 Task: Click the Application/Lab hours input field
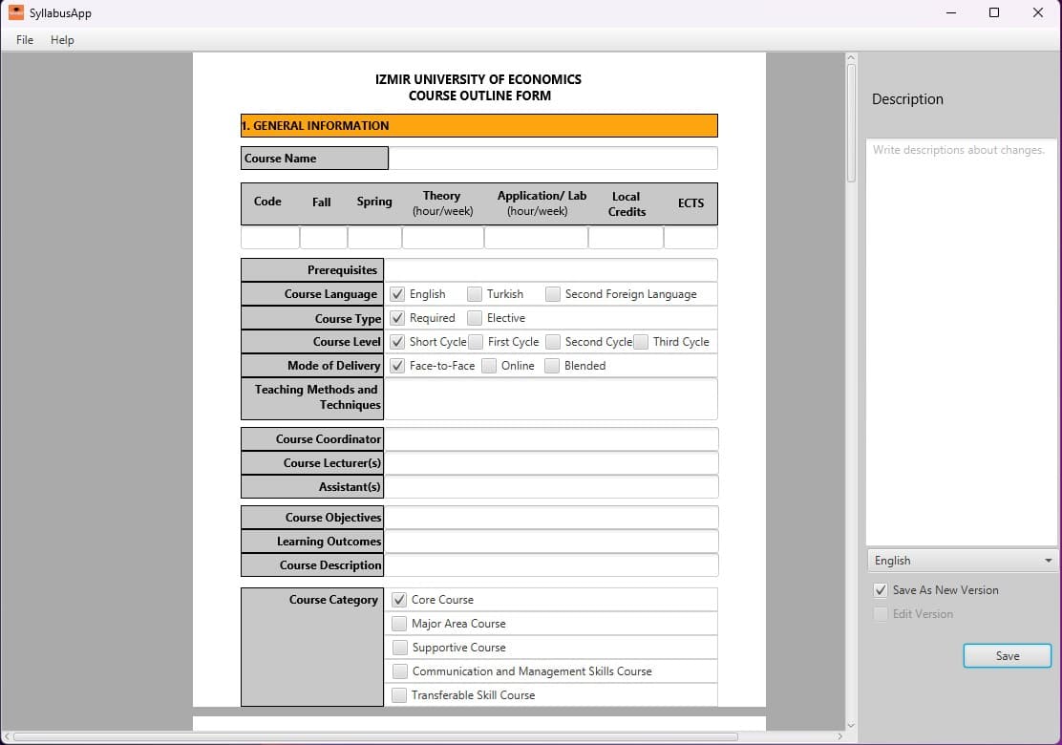537,238
